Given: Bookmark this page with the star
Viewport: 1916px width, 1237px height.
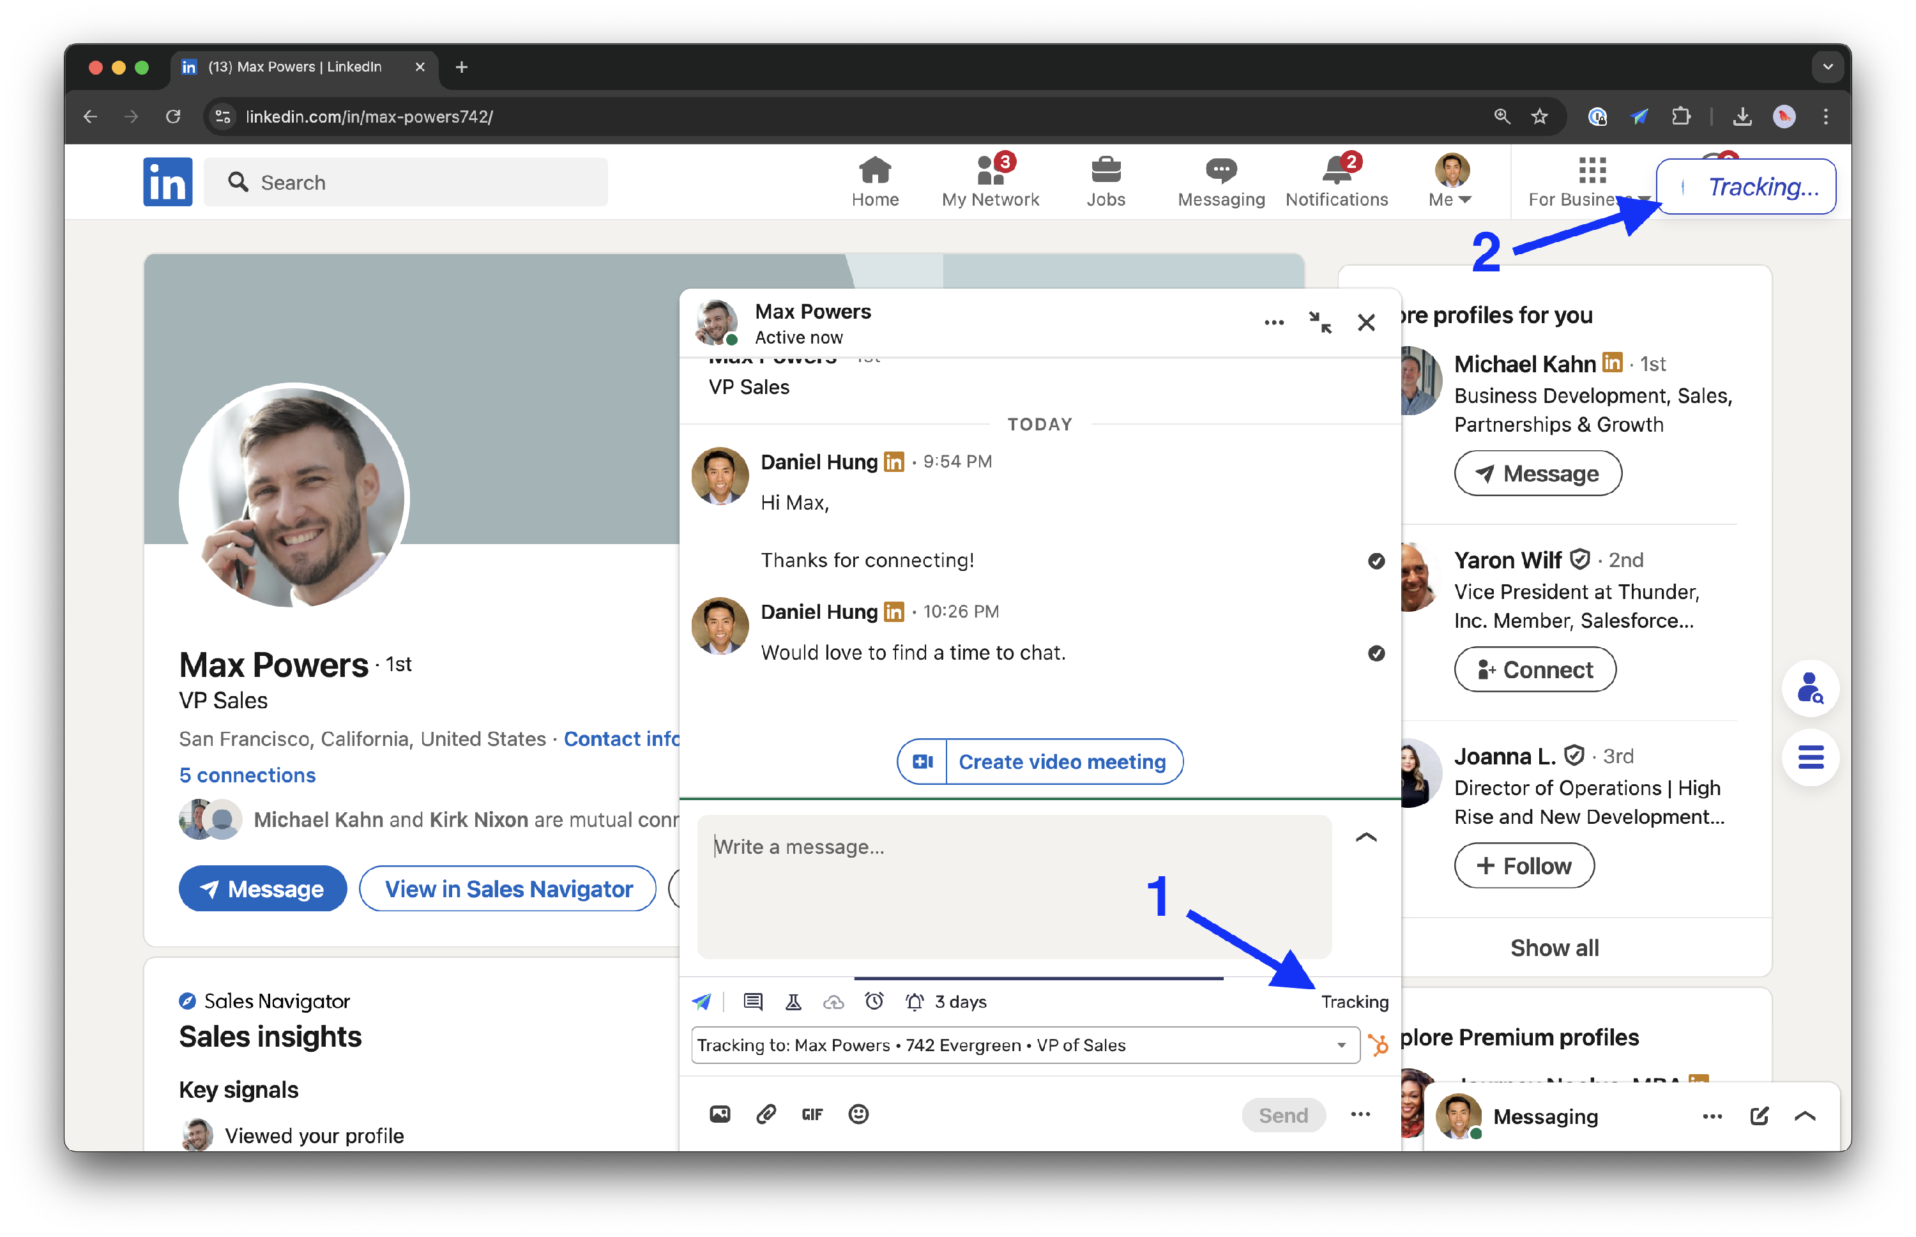Looking at the screenshot, I should coord(1538,116).
